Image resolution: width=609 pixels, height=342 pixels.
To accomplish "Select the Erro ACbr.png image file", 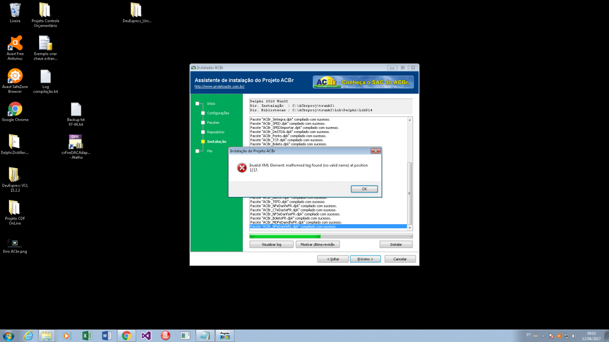I will [15, 246].
